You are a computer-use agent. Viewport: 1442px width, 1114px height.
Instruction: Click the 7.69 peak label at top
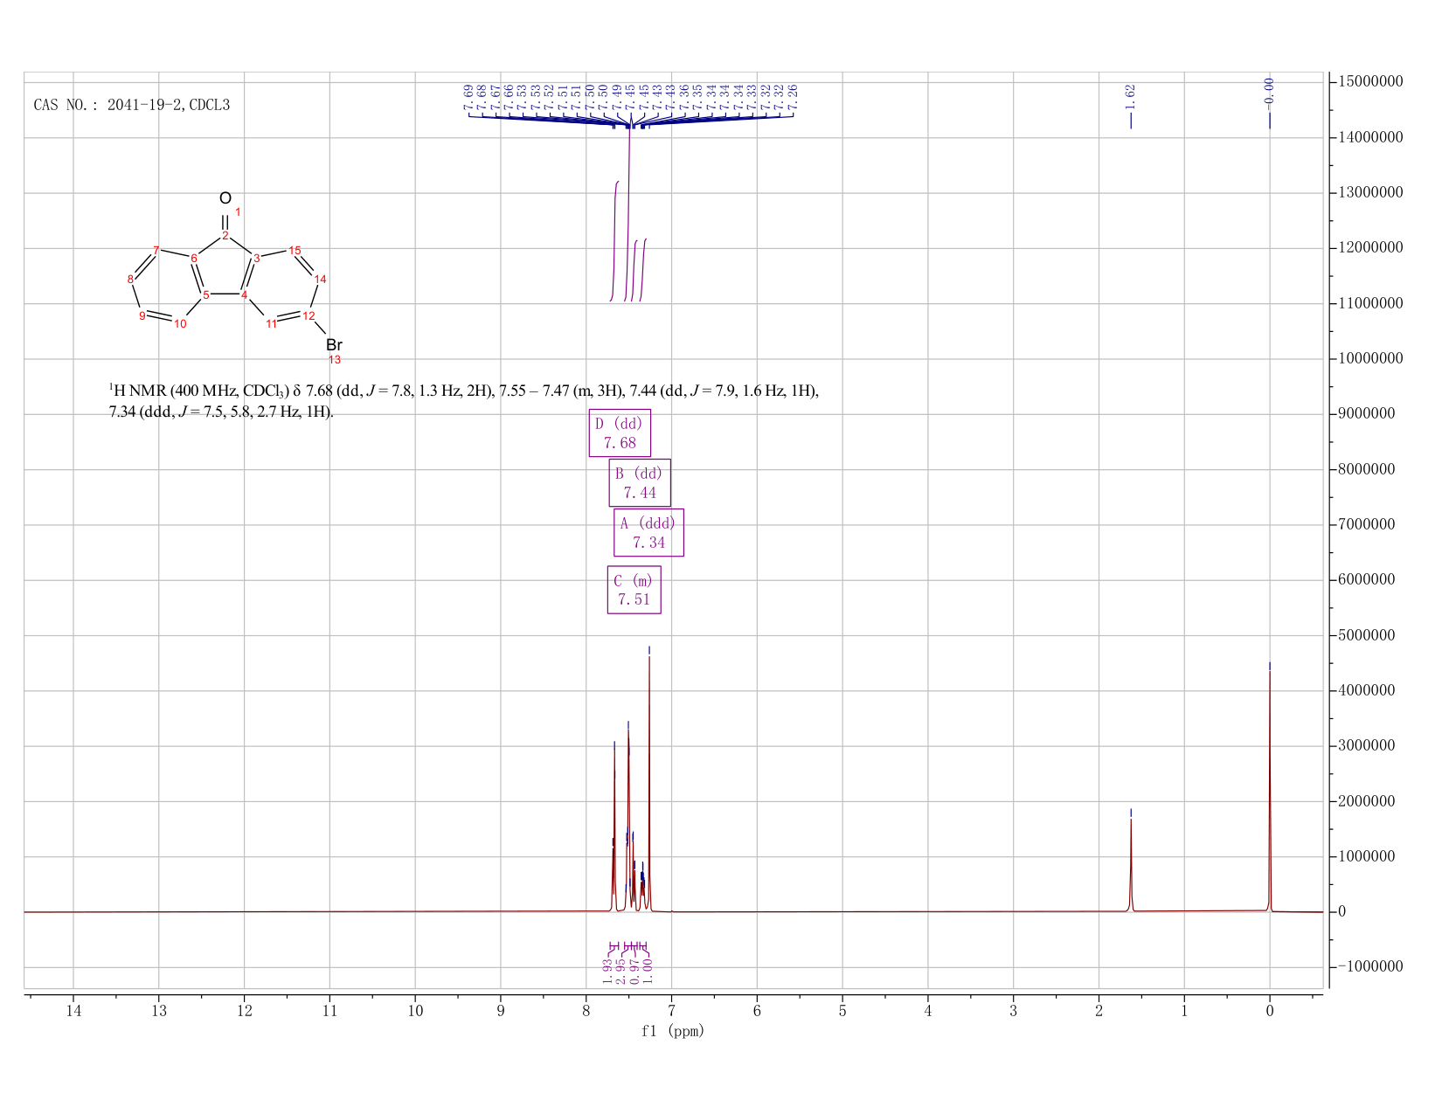coord(468,98)
